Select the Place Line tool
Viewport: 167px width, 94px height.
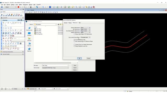tap(6, 23)
